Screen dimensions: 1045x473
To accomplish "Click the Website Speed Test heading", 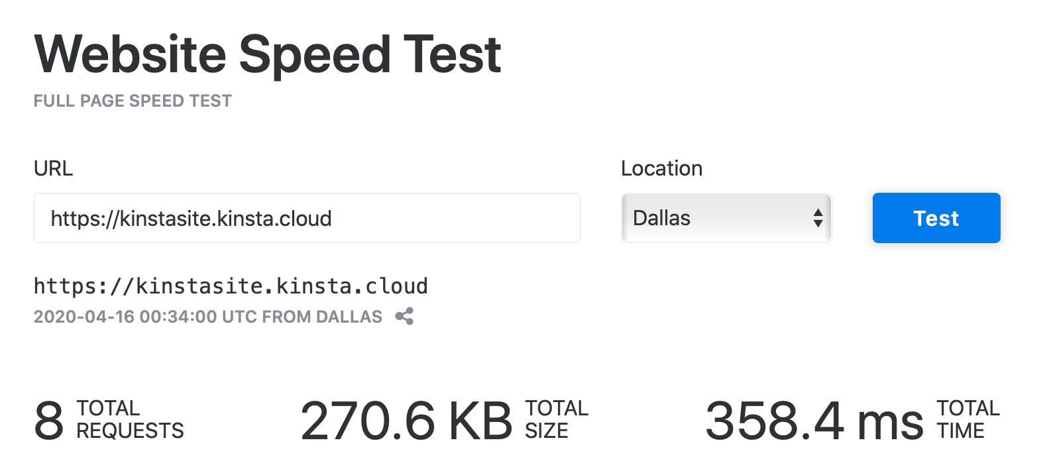I will coord(268,54).
